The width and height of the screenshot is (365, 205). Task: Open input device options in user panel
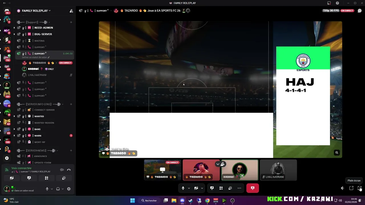click(x=52, y=189)
